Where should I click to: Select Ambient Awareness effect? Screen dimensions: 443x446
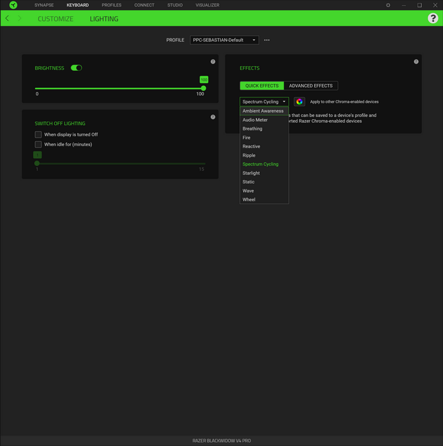pos(264,111)
